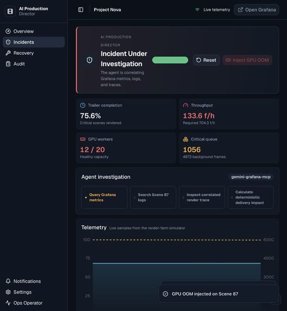Click the shield alert icon in incident banner
This screenshot has width=287, height=311.
90,60
